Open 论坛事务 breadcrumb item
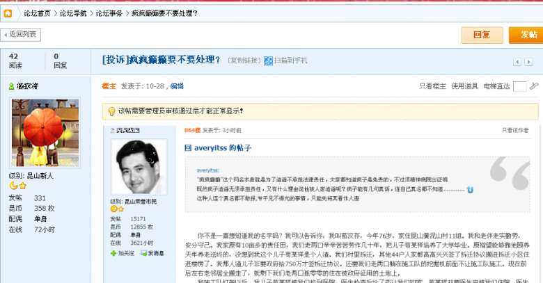This screenshot has height=283, width=543. point(109,13)
